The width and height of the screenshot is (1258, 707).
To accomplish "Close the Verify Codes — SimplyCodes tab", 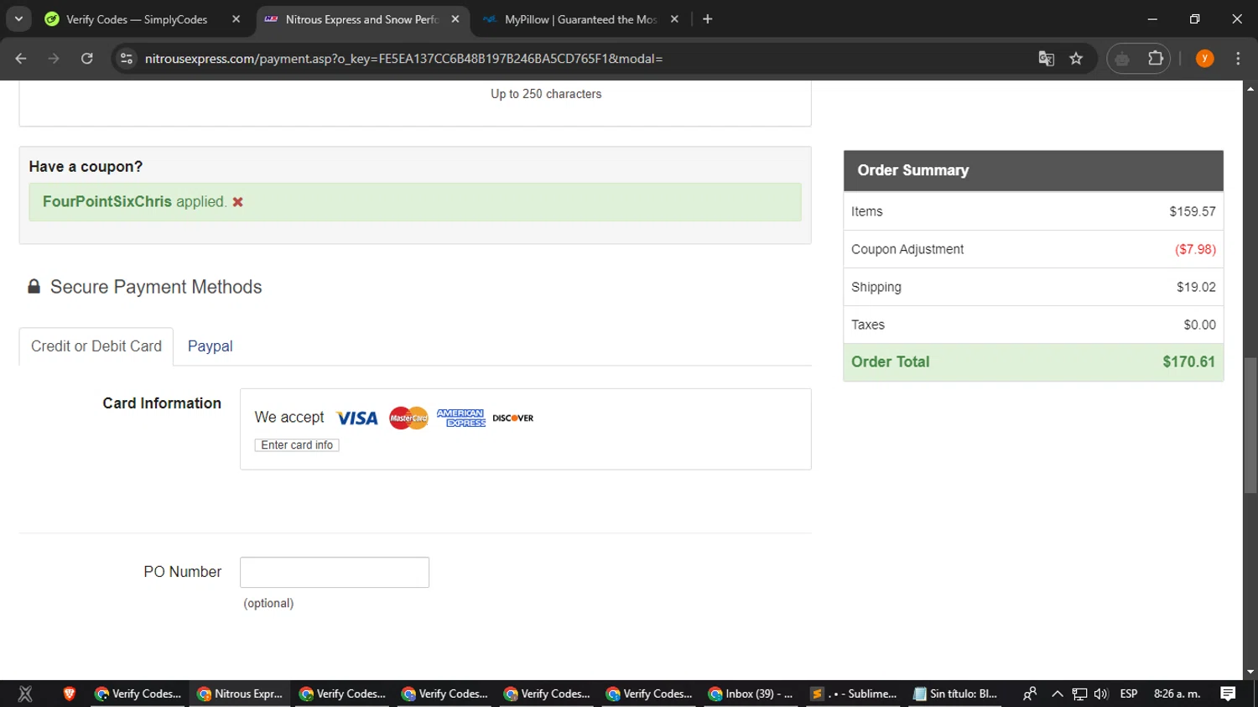I will (236, 19).
